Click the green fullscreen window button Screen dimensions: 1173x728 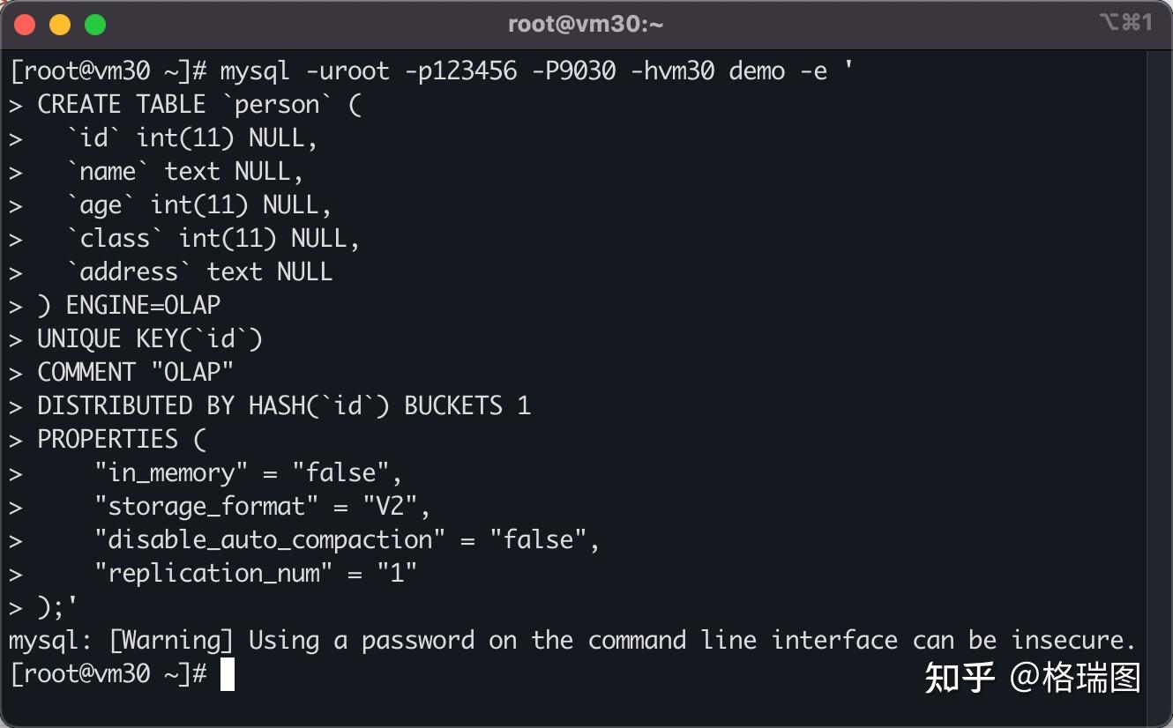pos(95,25)
